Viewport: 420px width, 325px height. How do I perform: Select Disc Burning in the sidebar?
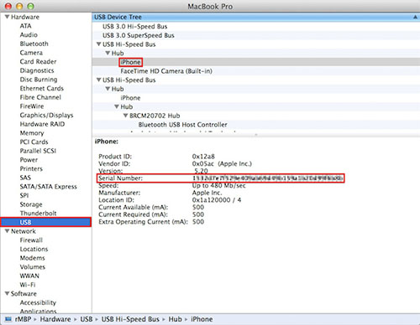(x=39, y=80)
